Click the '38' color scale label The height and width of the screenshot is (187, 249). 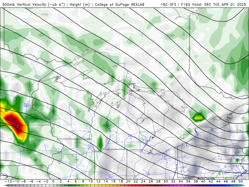pyautogui.click(x=196, y=181)
